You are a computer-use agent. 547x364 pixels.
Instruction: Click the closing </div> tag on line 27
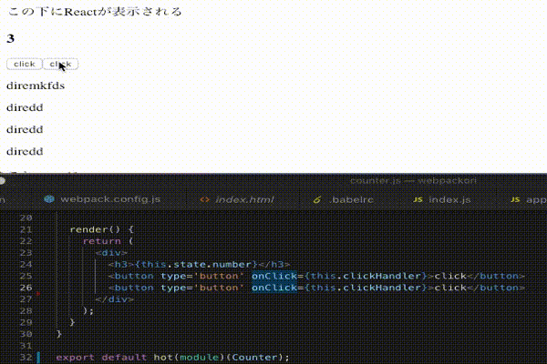(x=115, y=299)
